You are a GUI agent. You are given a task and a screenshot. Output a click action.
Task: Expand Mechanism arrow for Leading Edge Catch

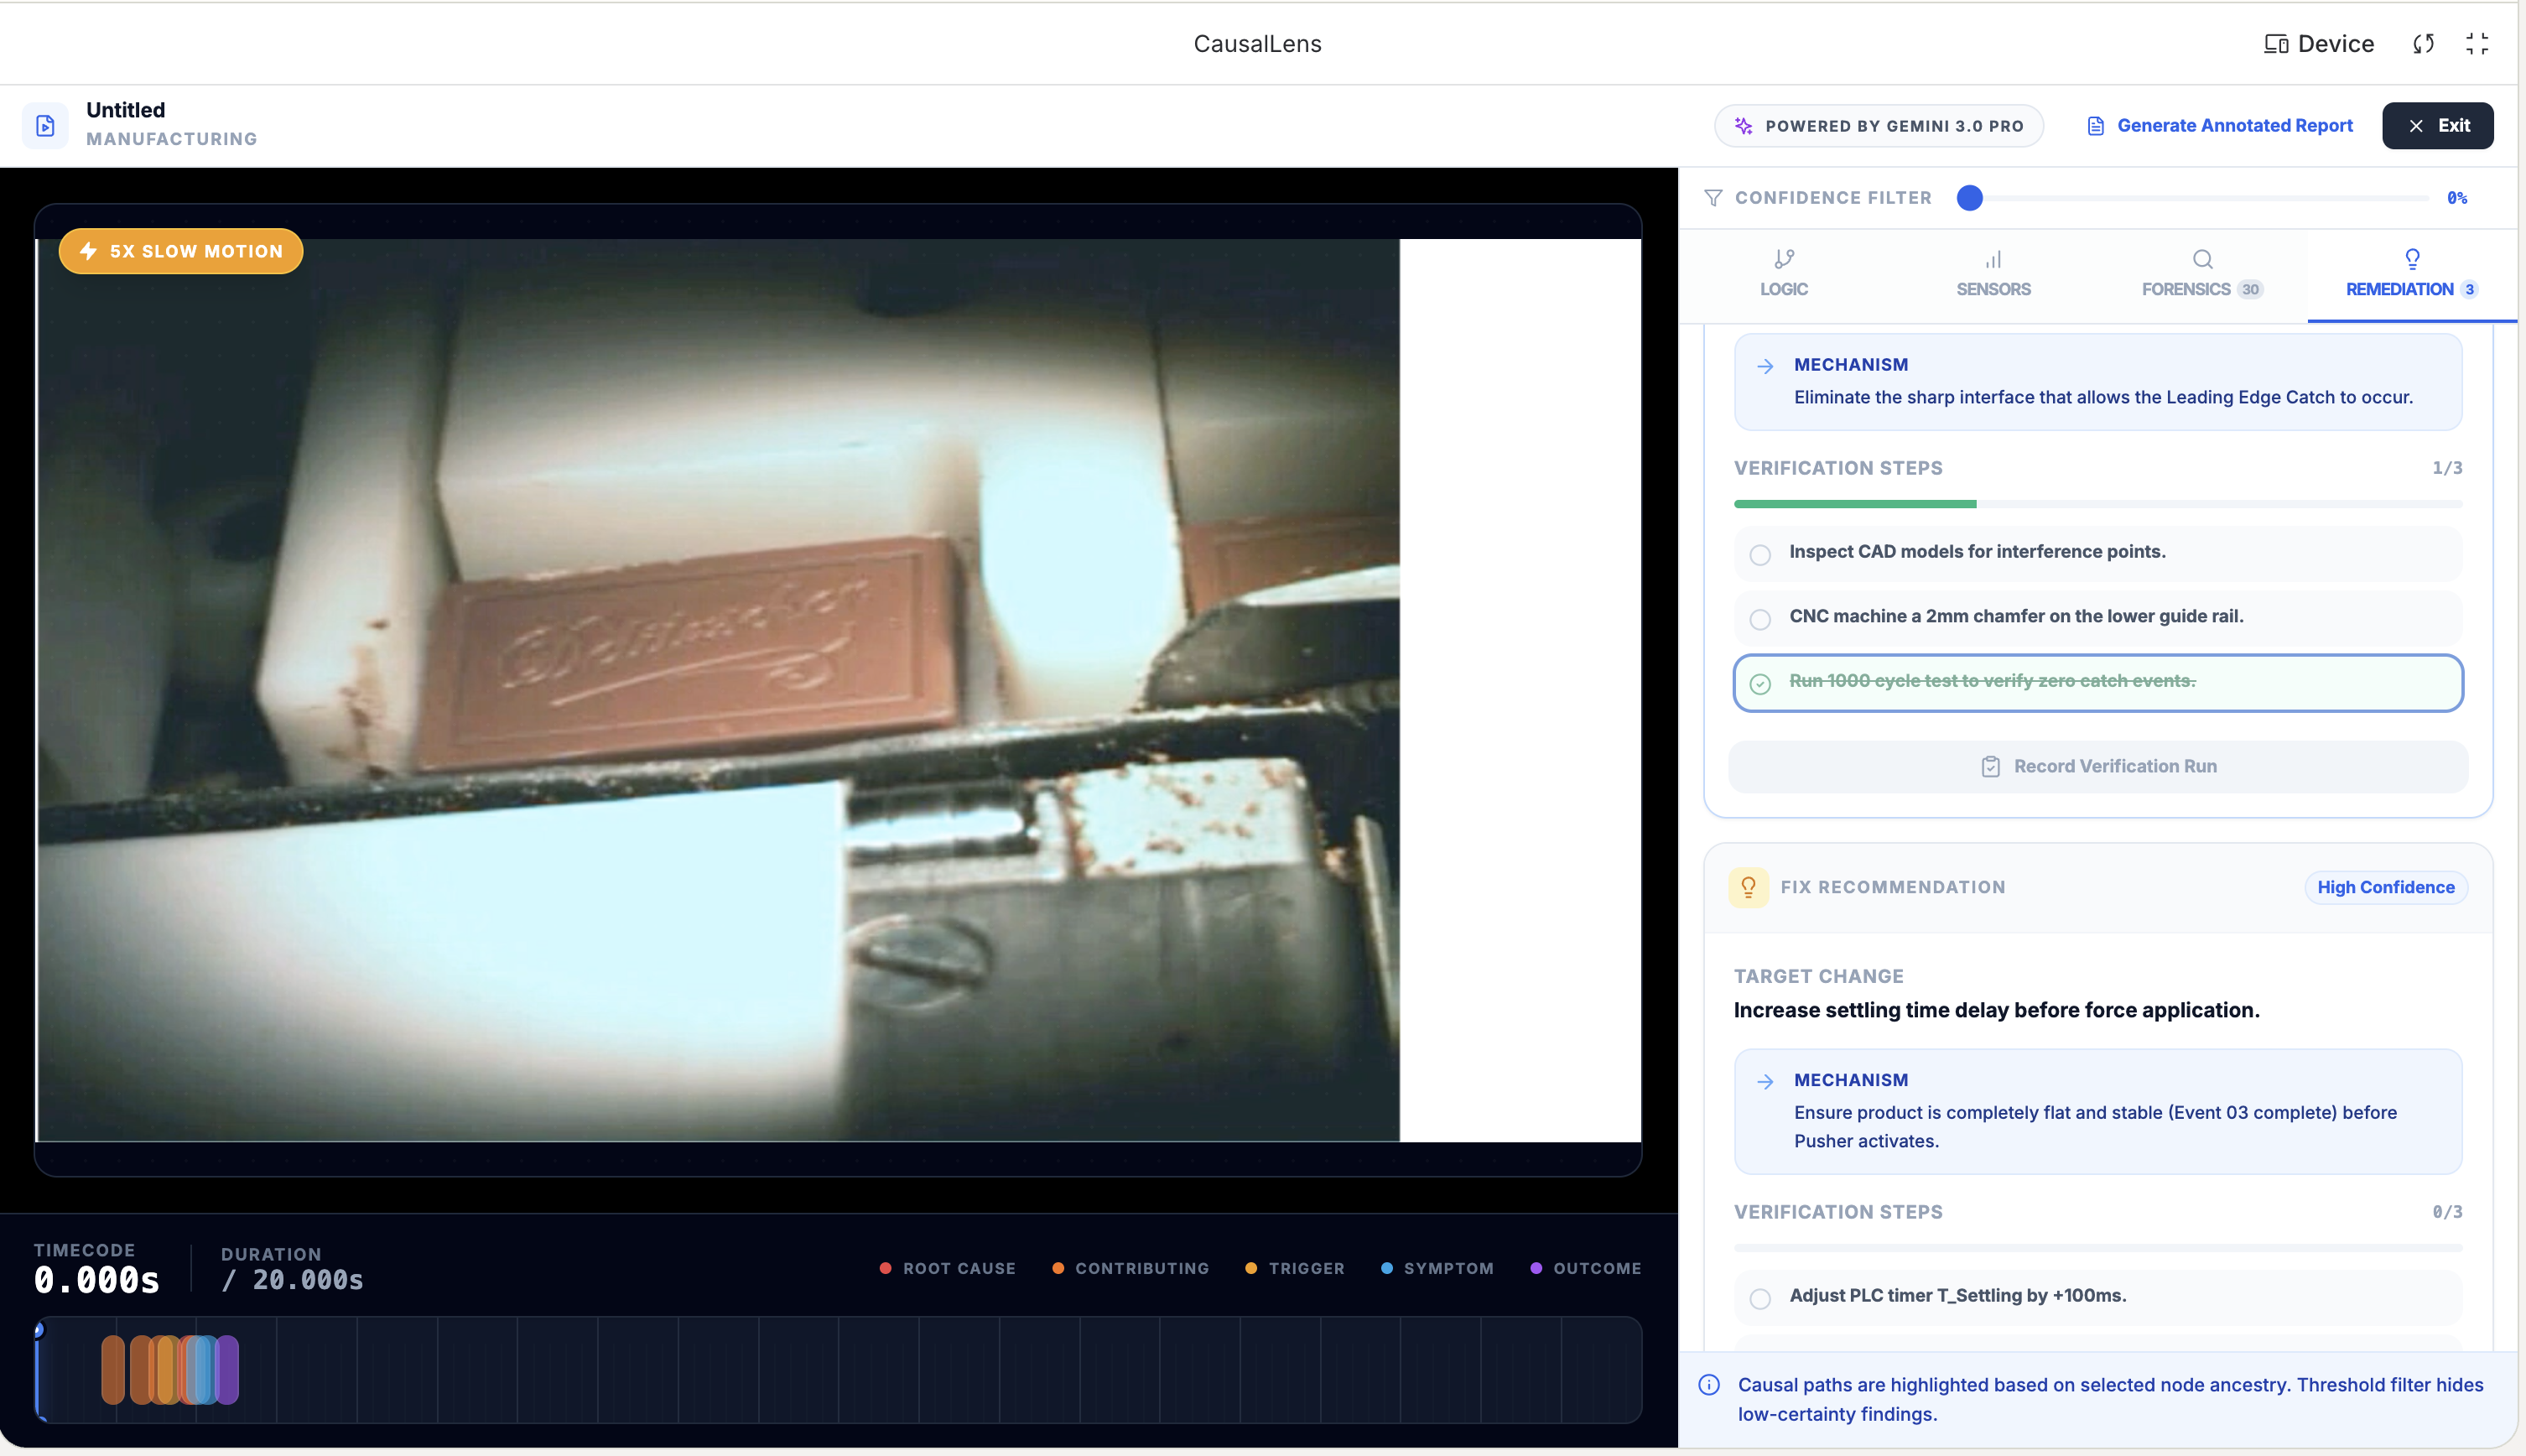point(1765,366)
